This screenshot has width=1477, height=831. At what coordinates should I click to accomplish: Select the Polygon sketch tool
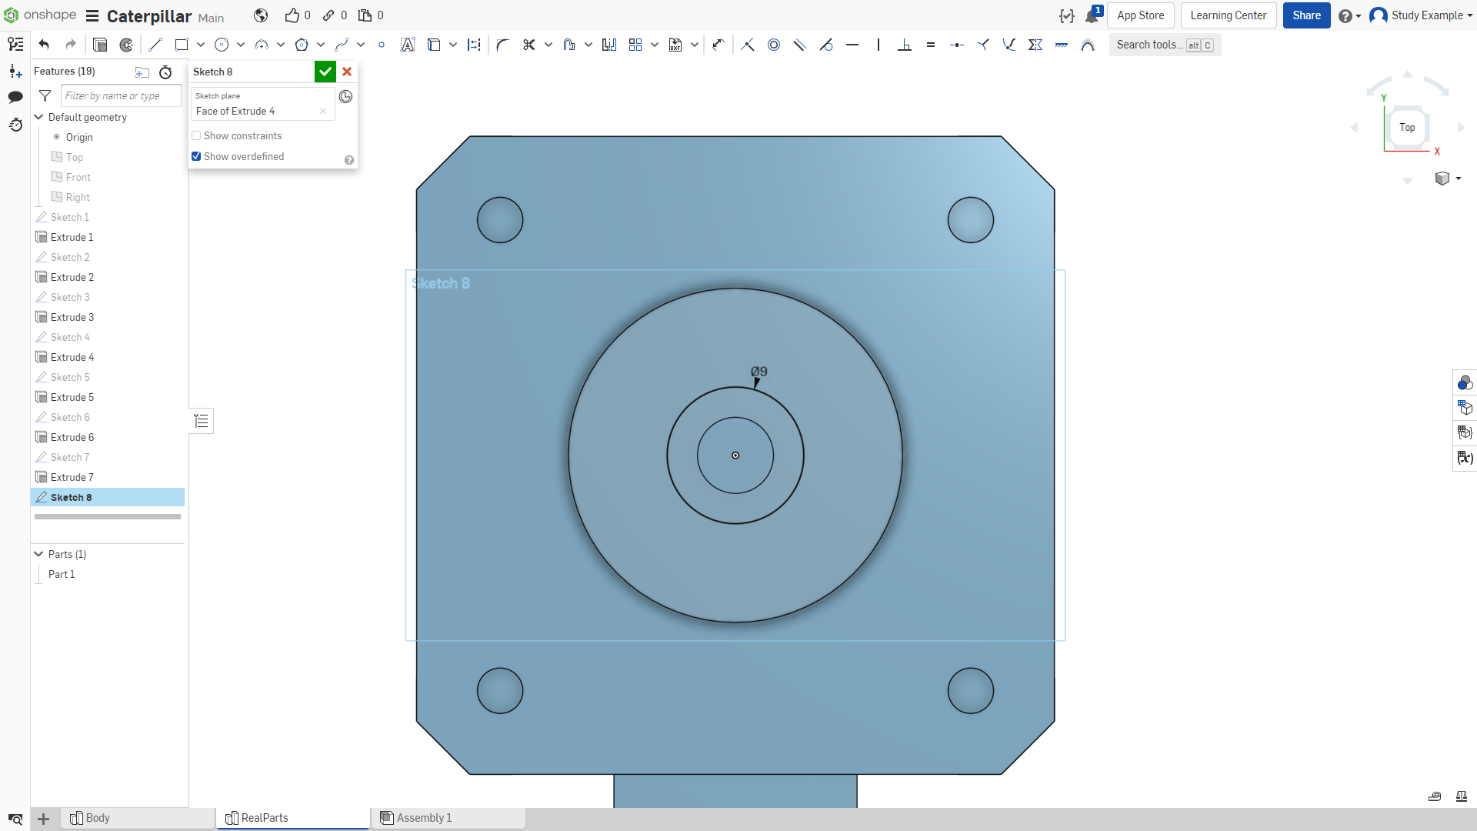click(302, 45)
